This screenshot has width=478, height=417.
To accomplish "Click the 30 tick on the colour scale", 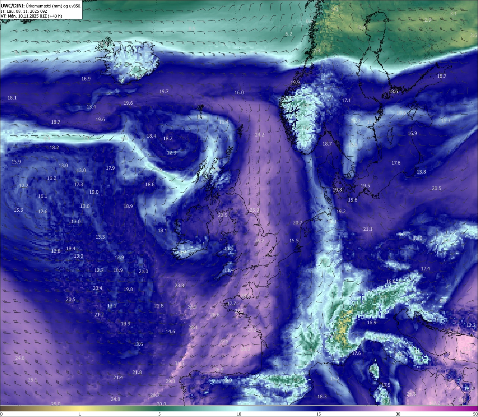I will pyautogui.click(x=398, y=414).
